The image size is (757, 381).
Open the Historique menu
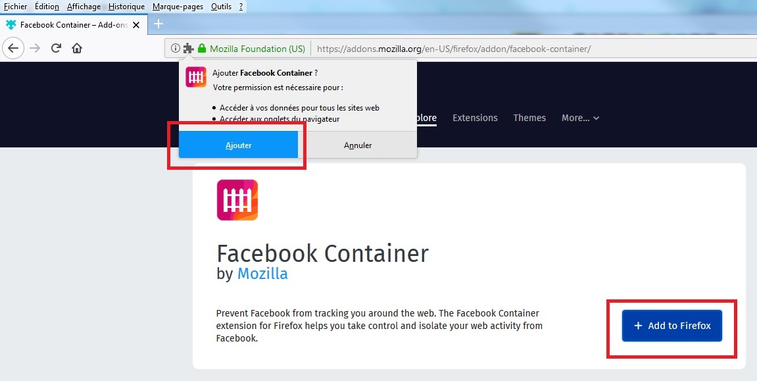click(x=126, y=7)
